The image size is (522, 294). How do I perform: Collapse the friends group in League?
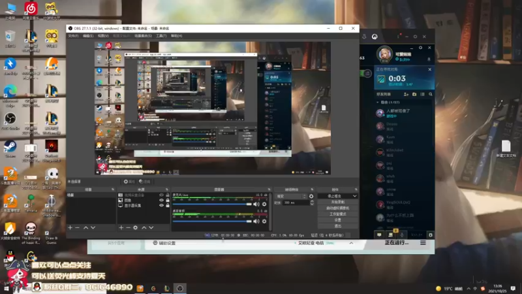tap(378, 103)
